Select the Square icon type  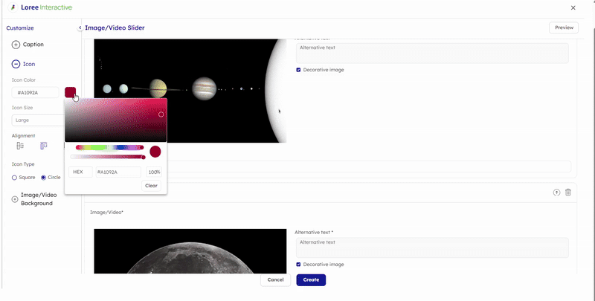point(15,178)
